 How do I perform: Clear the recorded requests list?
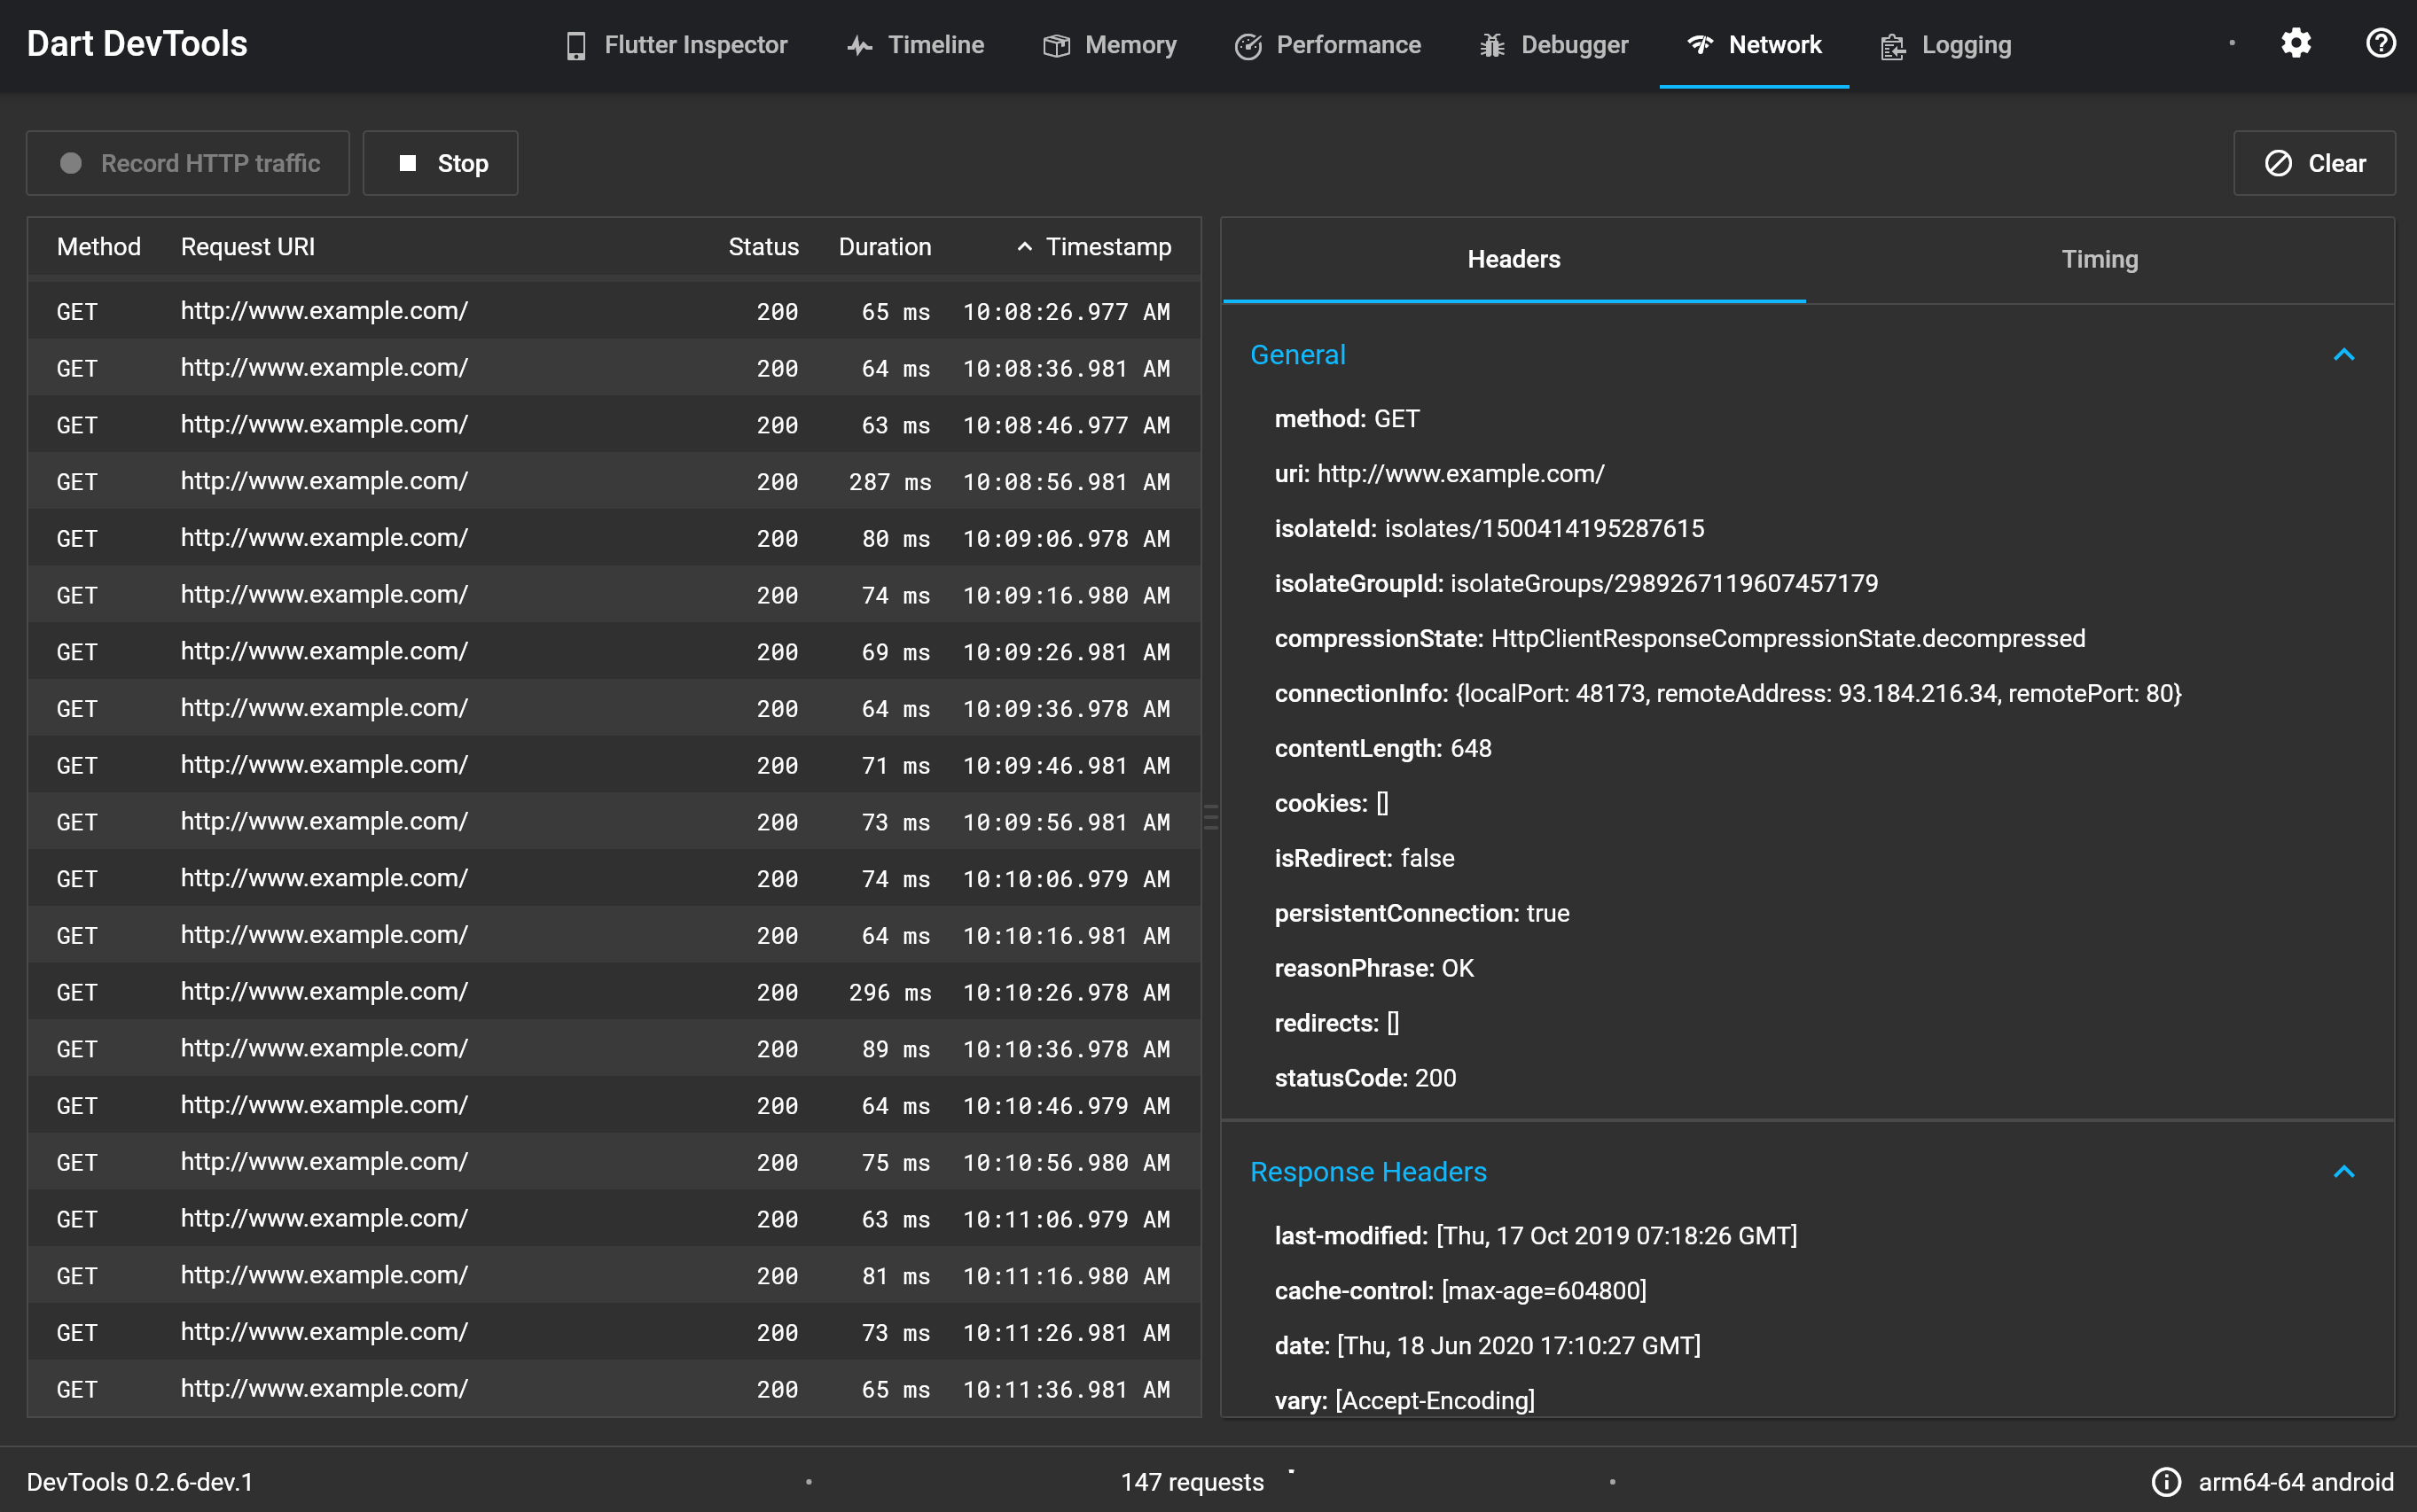coord(2314,163)
